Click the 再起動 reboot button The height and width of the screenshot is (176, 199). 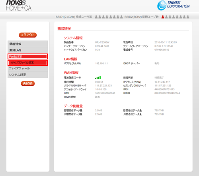27,83
